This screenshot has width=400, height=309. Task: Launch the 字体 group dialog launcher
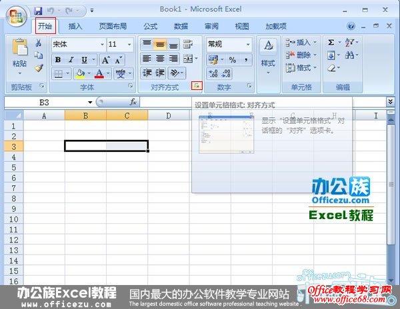coord(131,86)
